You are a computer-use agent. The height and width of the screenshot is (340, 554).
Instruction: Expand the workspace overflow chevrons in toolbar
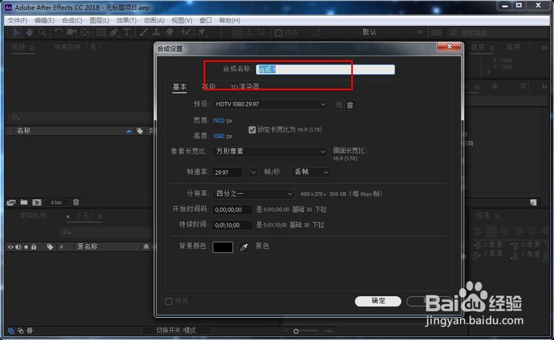tap(420, 32)
